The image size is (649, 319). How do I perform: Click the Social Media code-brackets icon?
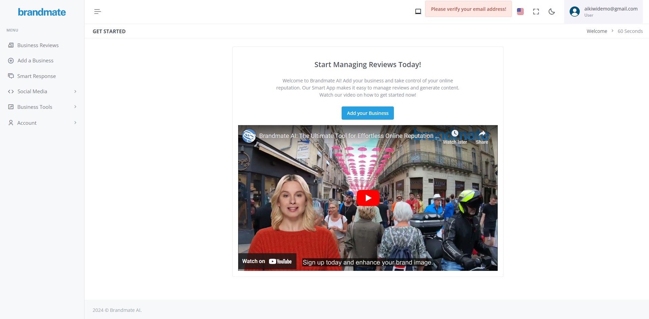tap(11, 92)
